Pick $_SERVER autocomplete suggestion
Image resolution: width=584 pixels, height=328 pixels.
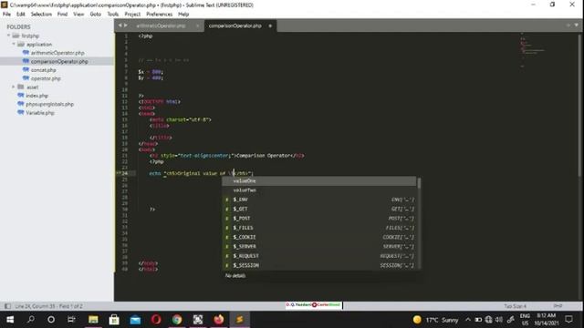pyautogui.click(x=319, y=246)
